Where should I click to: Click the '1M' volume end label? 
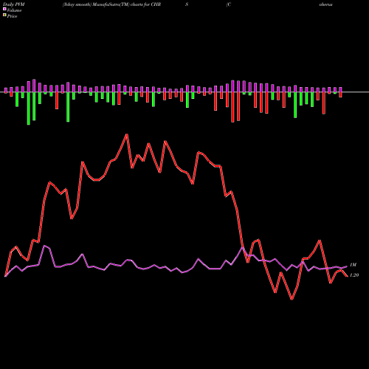pos(353,265)
